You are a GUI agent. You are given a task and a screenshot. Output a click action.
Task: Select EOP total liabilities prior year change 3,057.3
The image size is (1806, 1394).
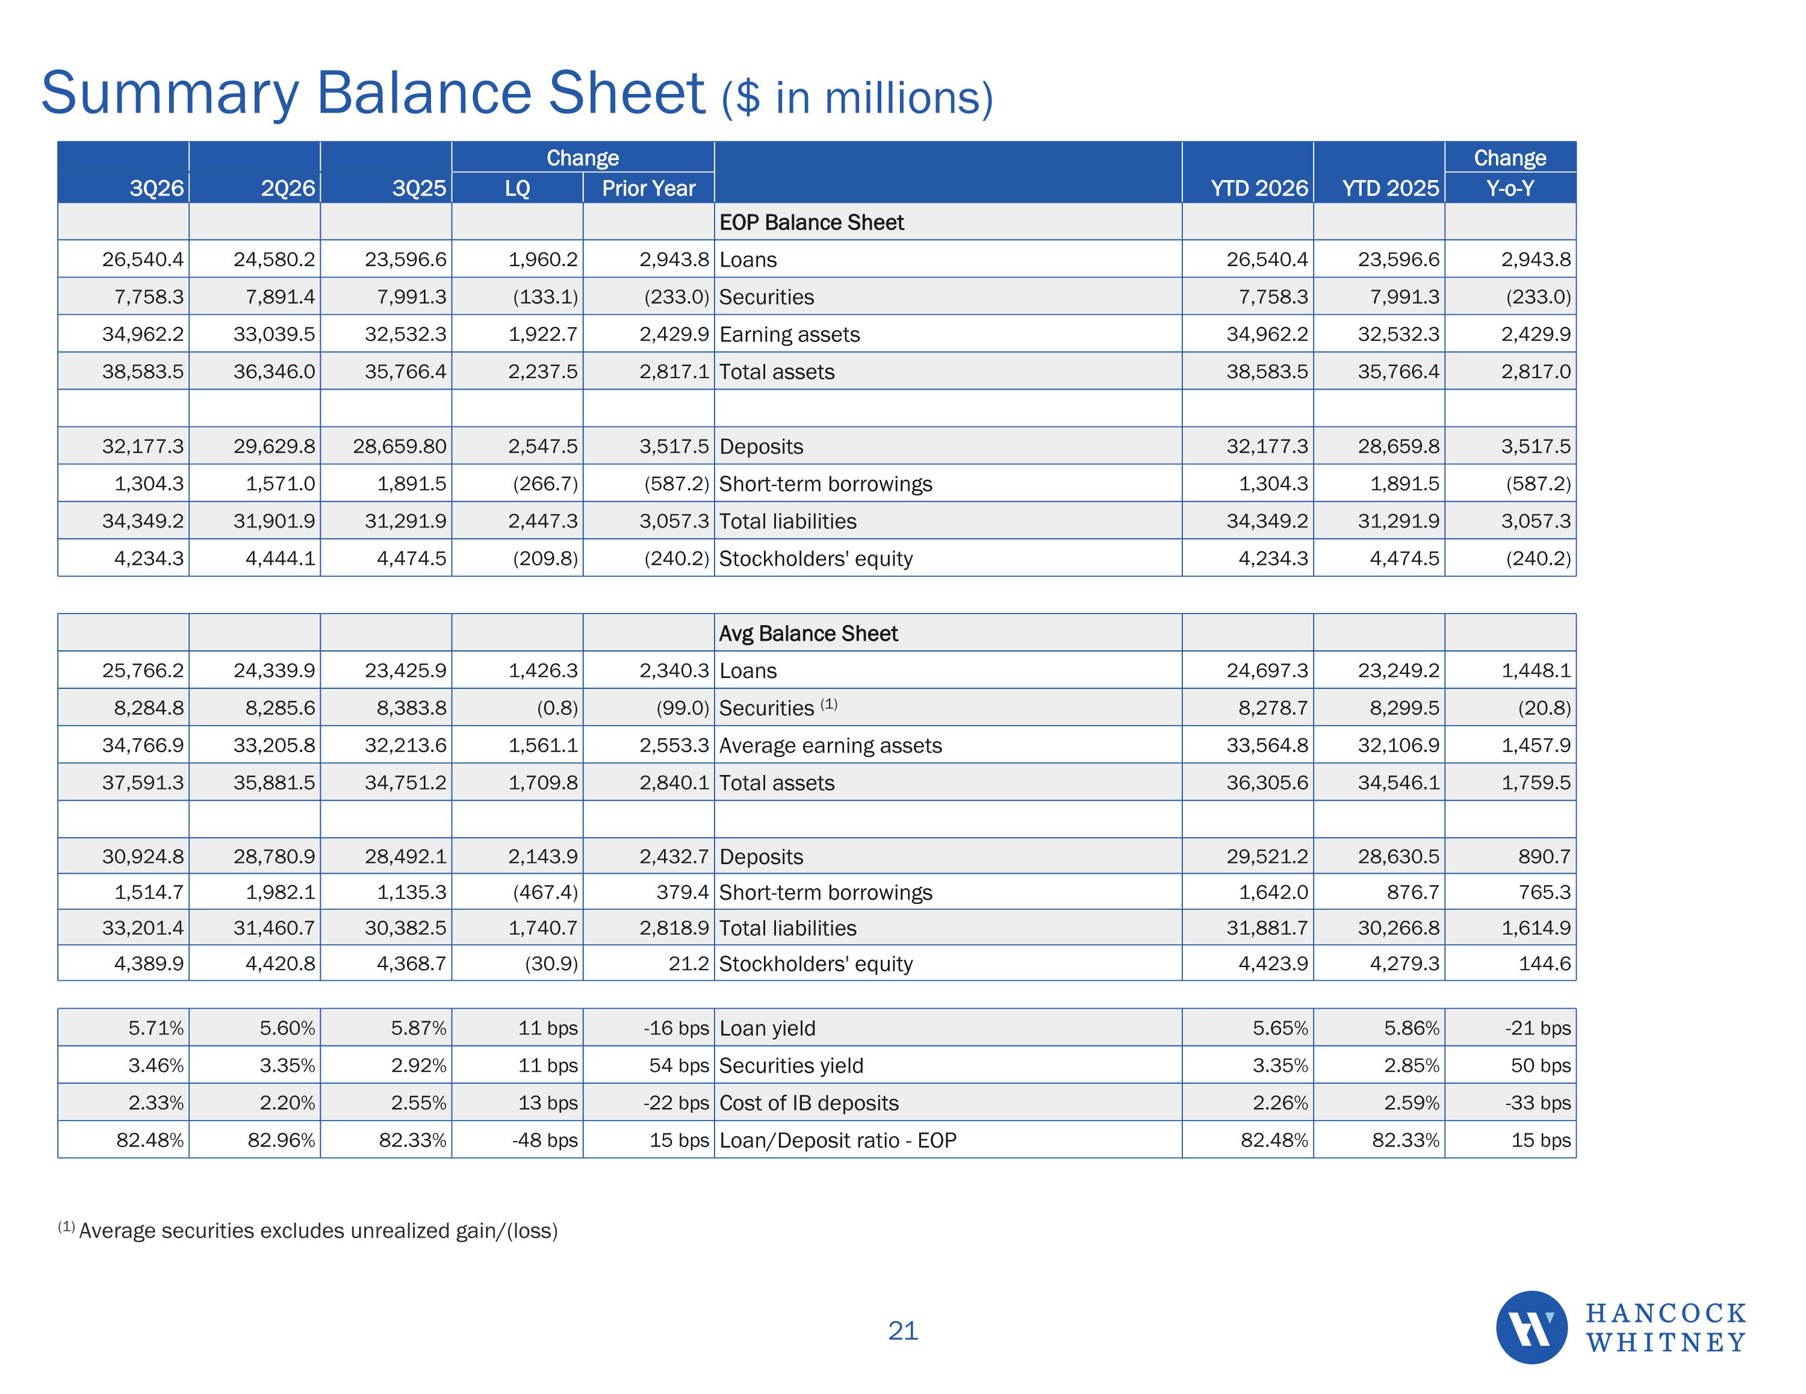tap(674, 520)
